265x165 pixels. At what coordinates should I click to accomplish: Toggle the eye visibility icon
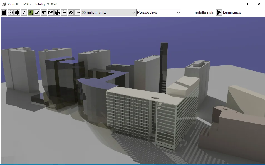click(x=71, y=13)
